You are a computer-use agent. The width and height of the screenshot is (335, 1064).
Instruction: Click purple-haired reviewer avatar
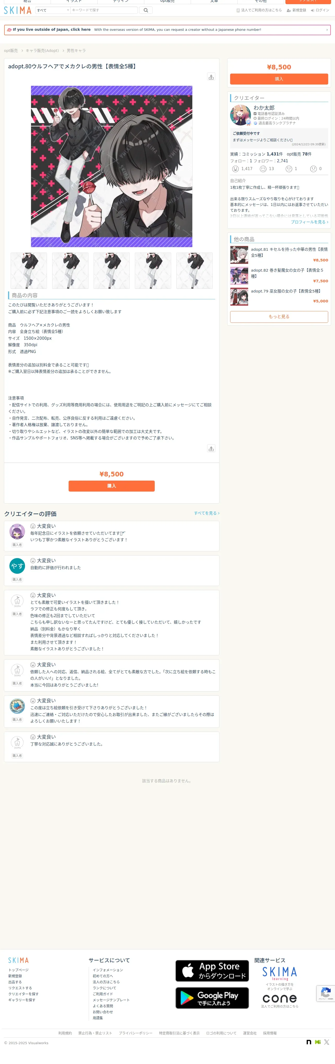pos(17,531)
